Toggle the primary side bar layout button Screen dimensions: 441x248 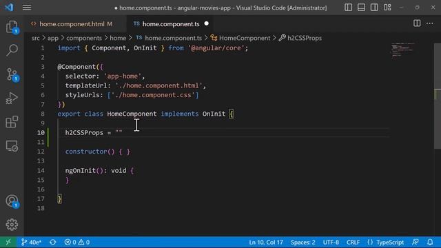click(x=348, y=8)
